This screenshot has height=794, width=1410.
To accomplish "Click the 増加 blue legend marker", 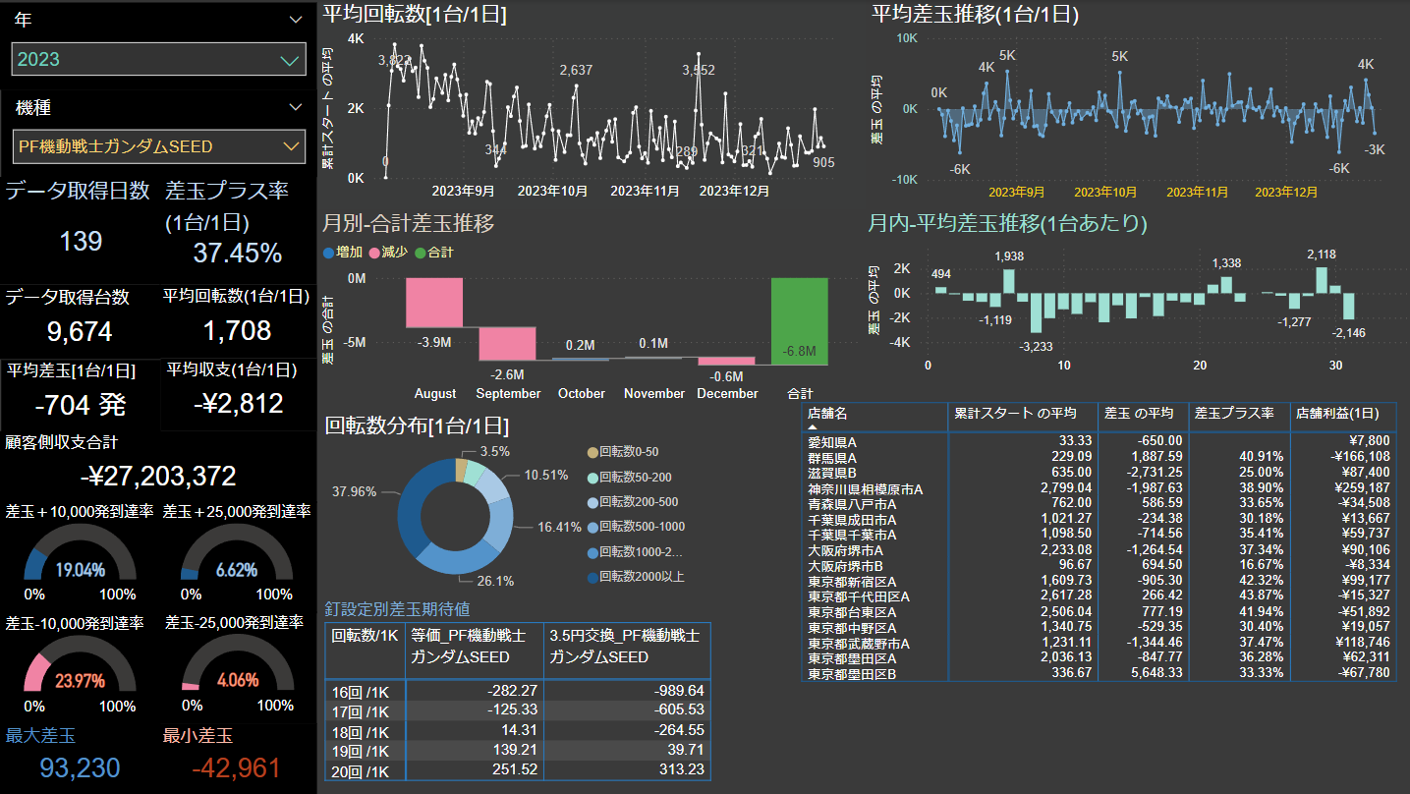I will pyautogui.click(x=329, y=253).
